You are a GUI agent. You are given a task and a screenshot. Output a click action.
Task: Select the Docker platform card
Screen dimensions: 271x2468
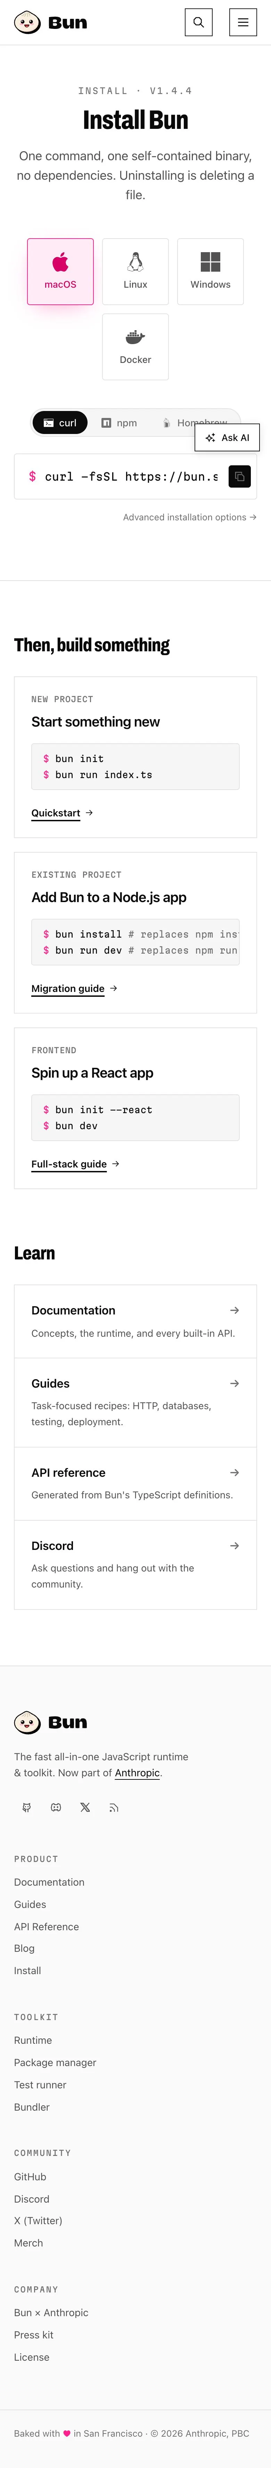[x=135, y=347]
